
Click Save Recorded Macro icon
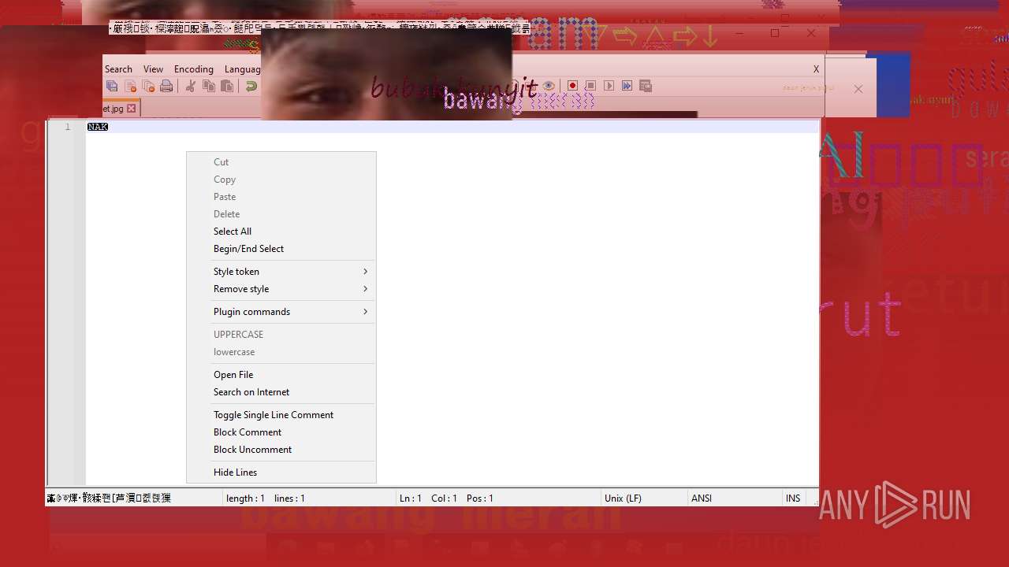pos(645,85)
